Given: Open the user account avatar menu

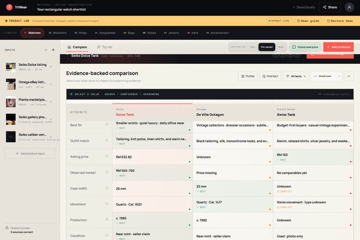Looking at the screenshot, I should click(349, 7).
